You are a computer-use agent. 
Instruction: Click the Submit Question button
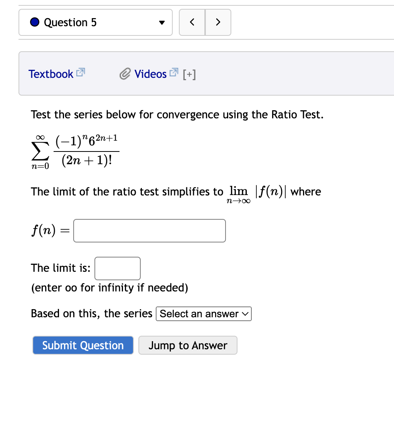[x=83, y=345]
